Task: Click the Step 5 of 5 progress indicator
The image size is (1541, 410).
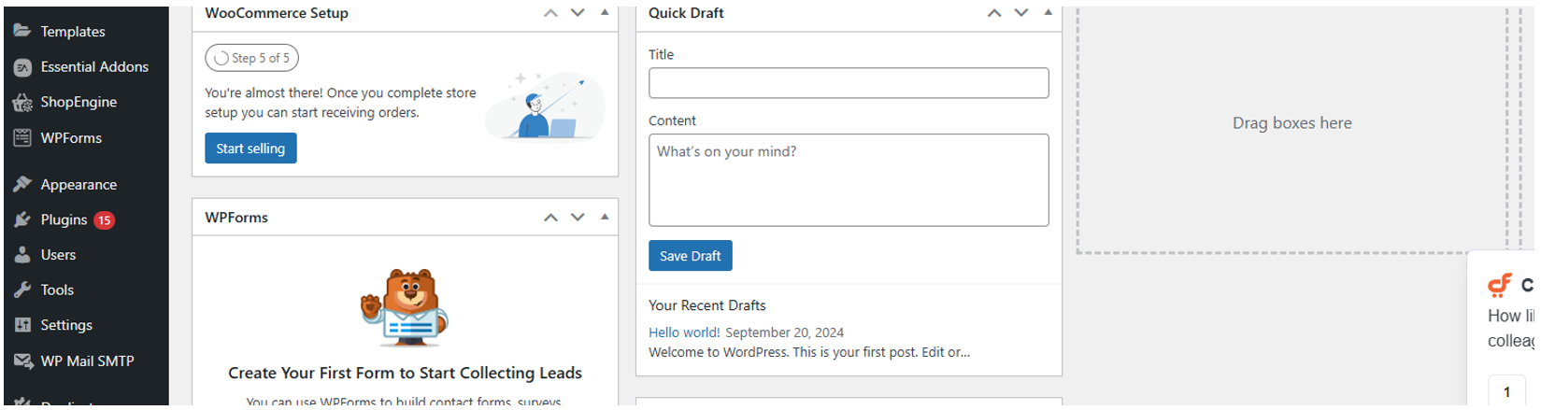Action: click(x=251, y=58)
